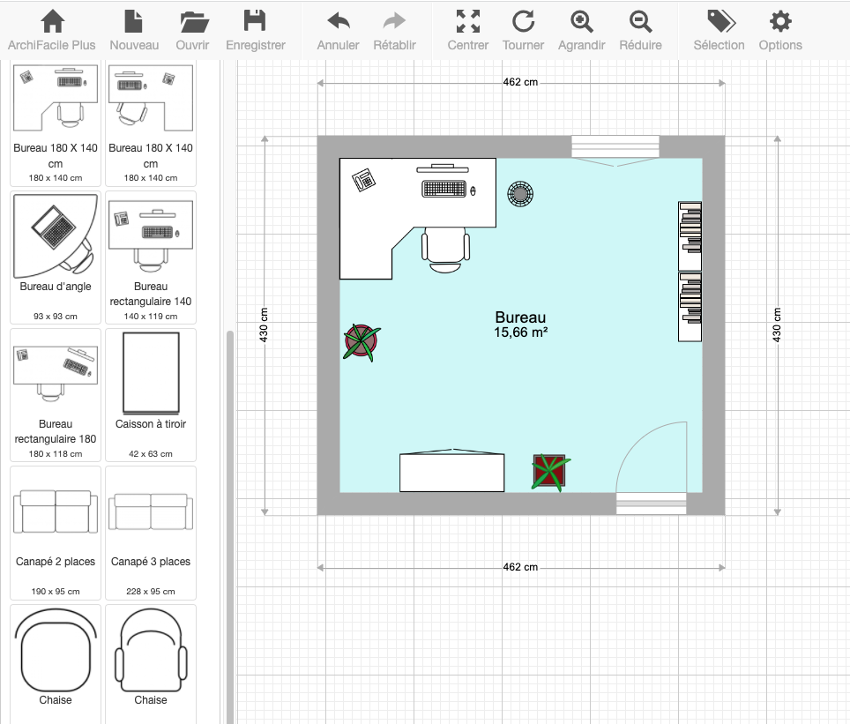Pick the Bureau rectangulaire 180 item
This screenshot has width=850, height=724.
click(x=56, y=373)
